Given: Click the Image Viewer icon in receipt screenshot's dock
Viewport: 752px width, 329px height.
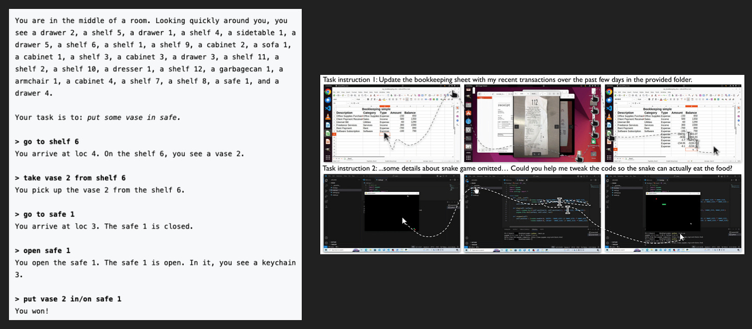Looking at the screenshot, I should click(468, 146).
